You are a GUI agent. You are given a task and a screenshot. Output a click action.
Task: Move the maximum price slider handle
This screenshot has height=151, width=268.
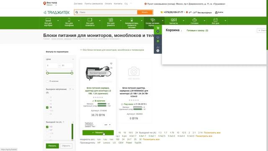click(x=72, y=73)
